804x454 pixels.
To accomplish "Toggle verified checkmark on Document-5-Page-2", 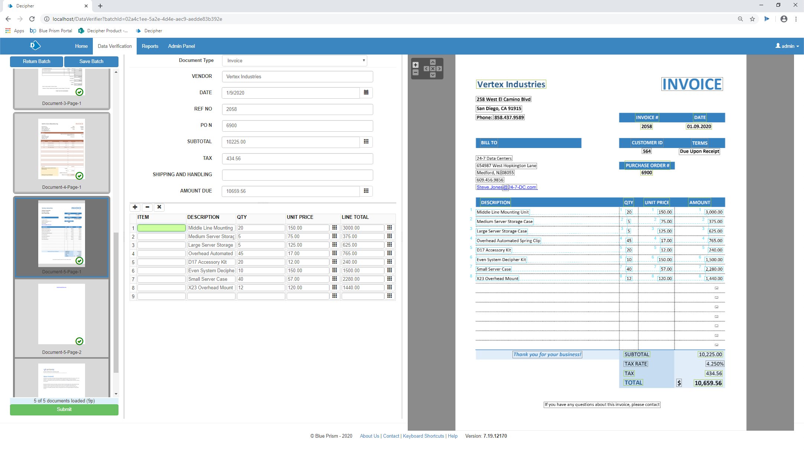I will (x=79, y=341).
